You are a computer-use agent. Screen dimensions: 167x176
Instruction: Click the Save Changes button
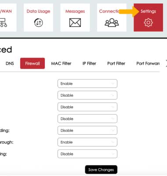coord(101,170)
